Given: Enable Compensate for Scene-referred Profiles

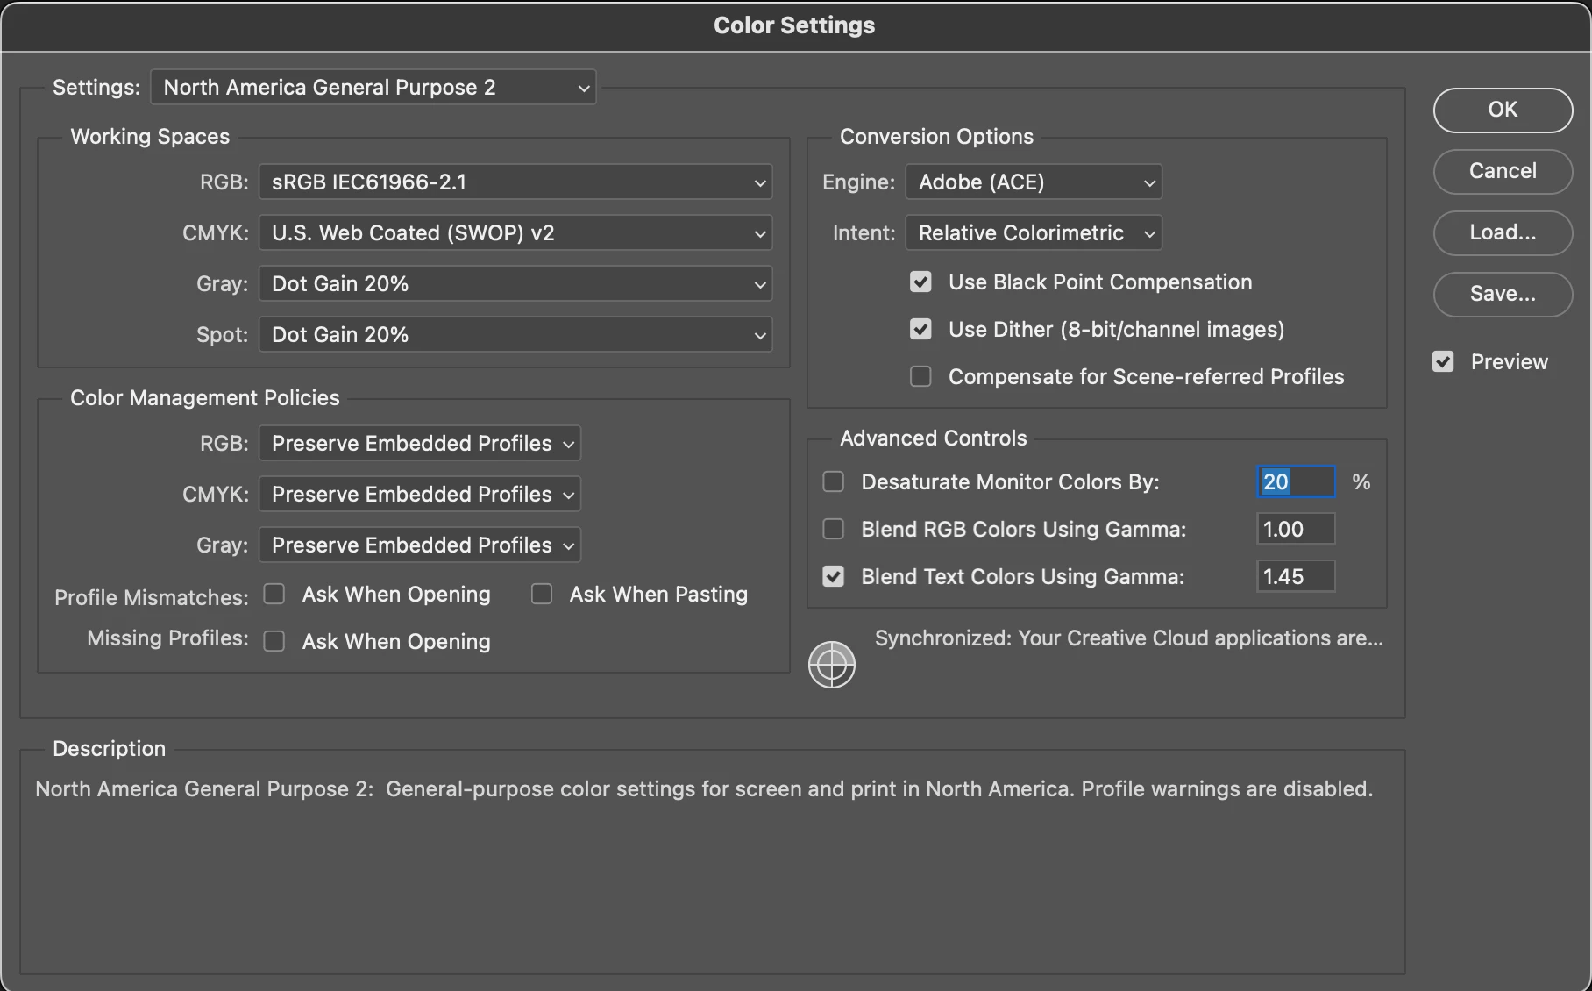Looking at the screenshot, I should (x=920, y=377).
